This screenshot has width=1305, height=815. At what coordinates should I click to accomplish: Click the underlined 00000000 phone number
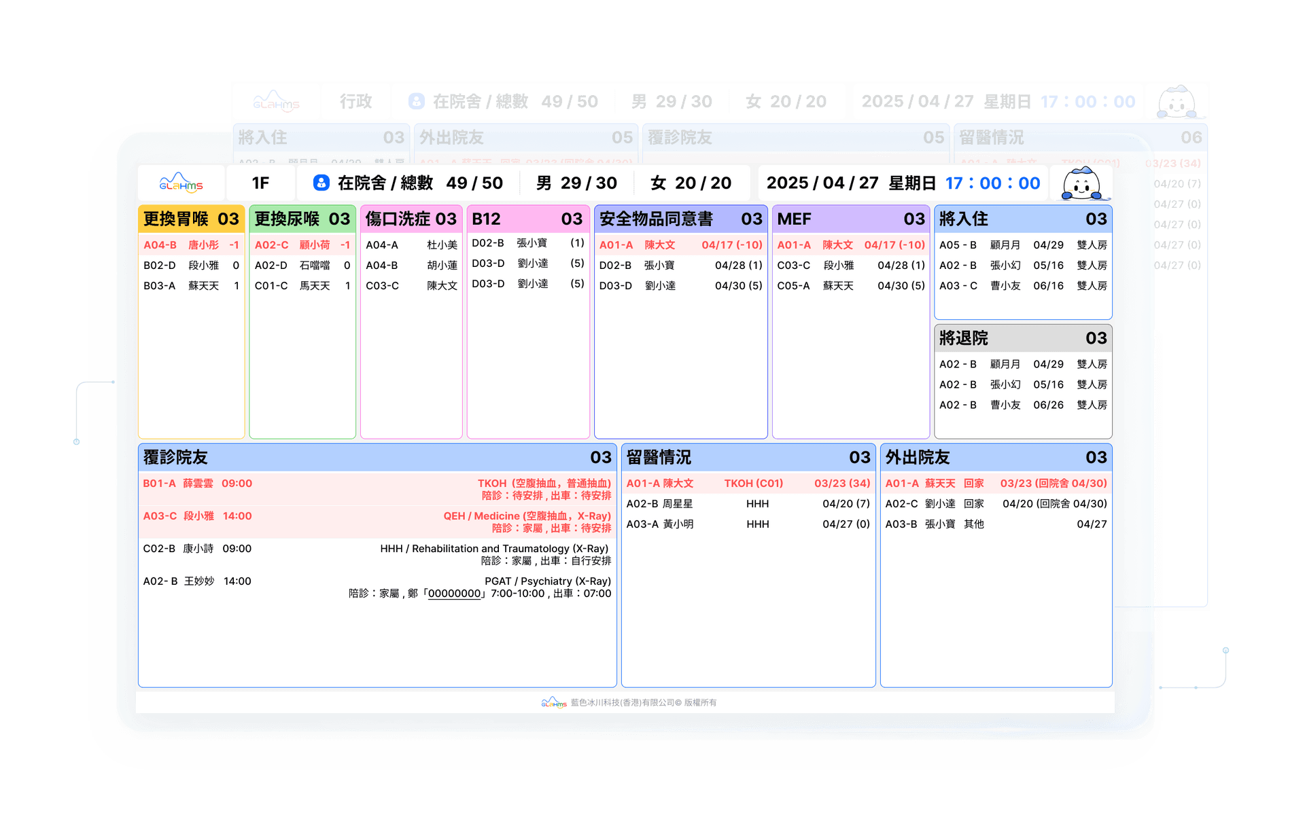point(455,594)
